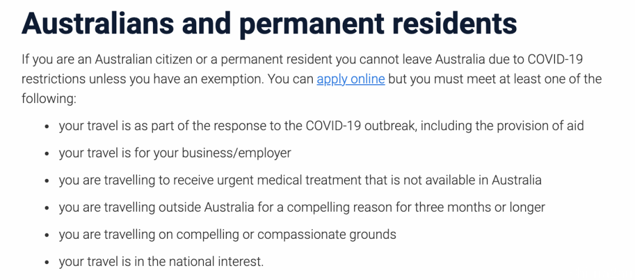This screenshot has width=635, height=280.
Task: Select the "national interest" bullet item
Action: point(161,262)
